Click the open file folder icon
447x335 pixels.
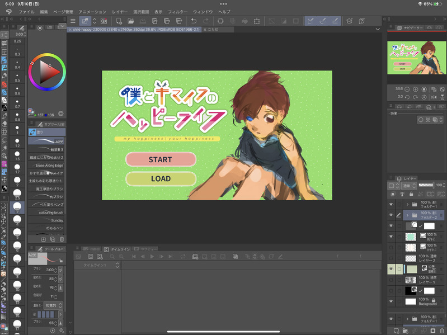click(x=131, y=21)
